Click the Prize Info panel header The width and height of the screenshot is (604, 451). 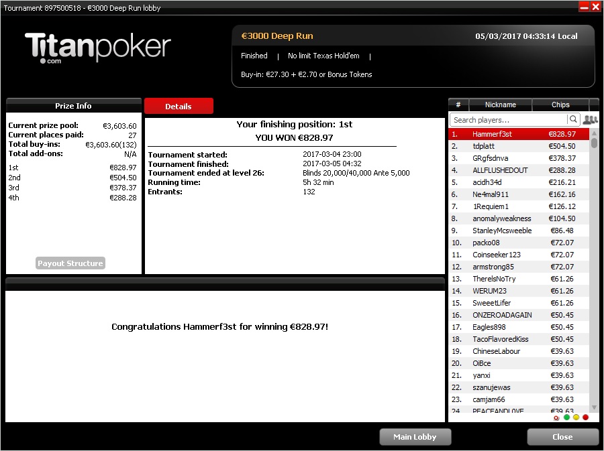tap(73, 106)
